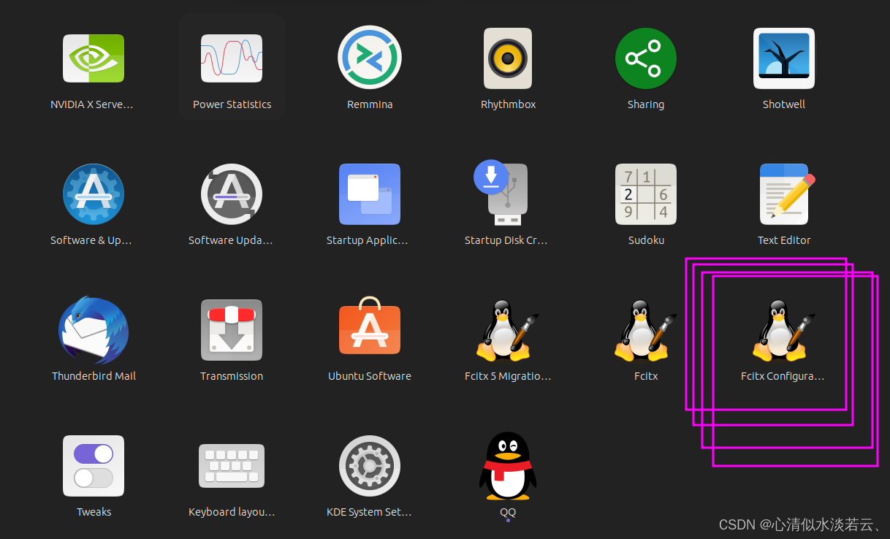Image resolution: width=890 pixels, height=539 pixels.
Task: Click the "Thunderbird Mail" label
Action: (94, 376)
